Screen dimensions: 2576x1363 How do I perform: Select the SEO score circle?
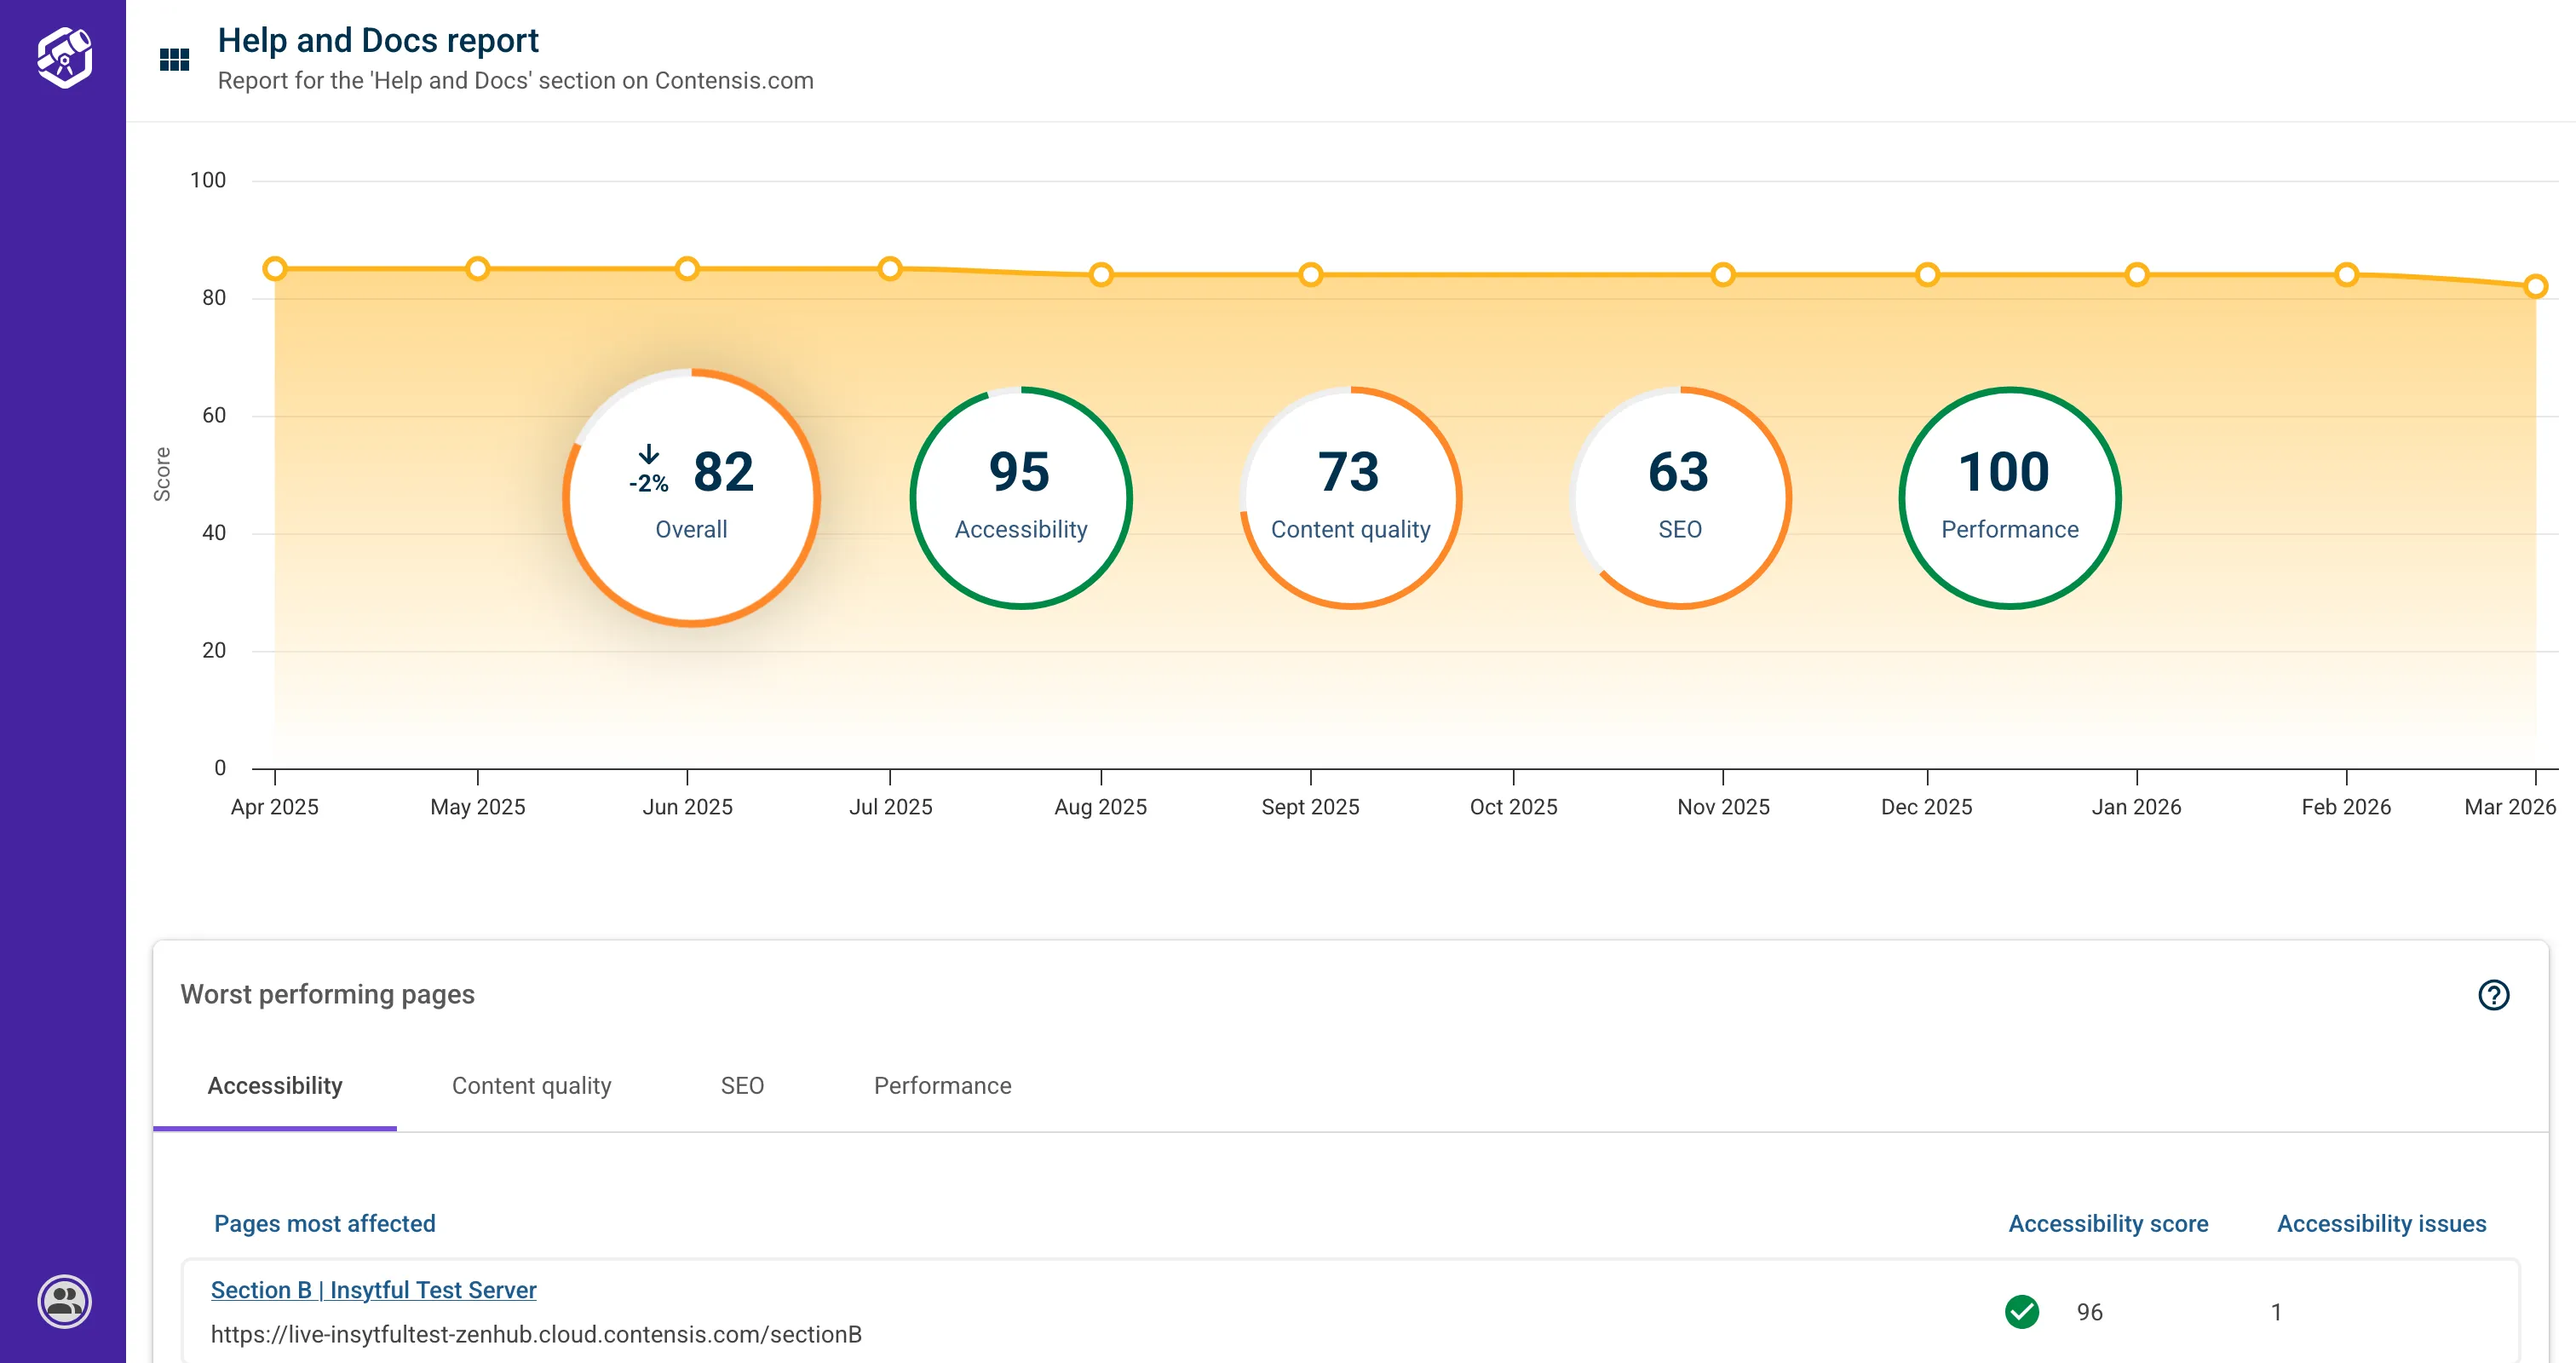1680,497
